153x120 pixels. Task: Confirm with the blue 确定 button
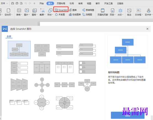click(128, 115)
